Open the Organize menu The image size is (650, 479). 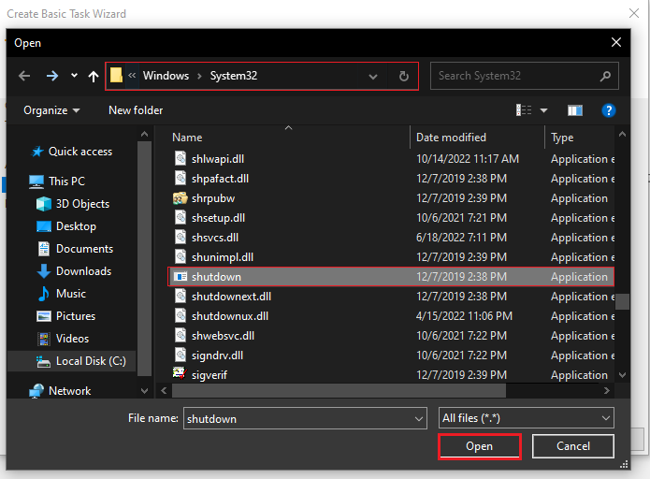point(51,110)
